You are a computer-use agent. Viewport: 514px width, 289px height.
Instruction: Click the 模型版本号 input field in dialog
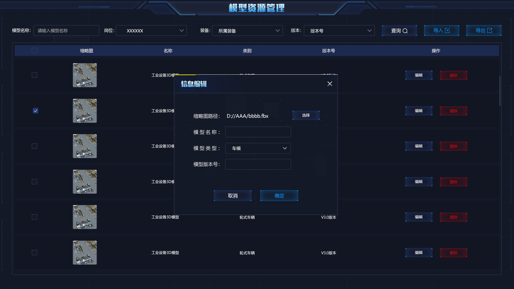[258, 164]
